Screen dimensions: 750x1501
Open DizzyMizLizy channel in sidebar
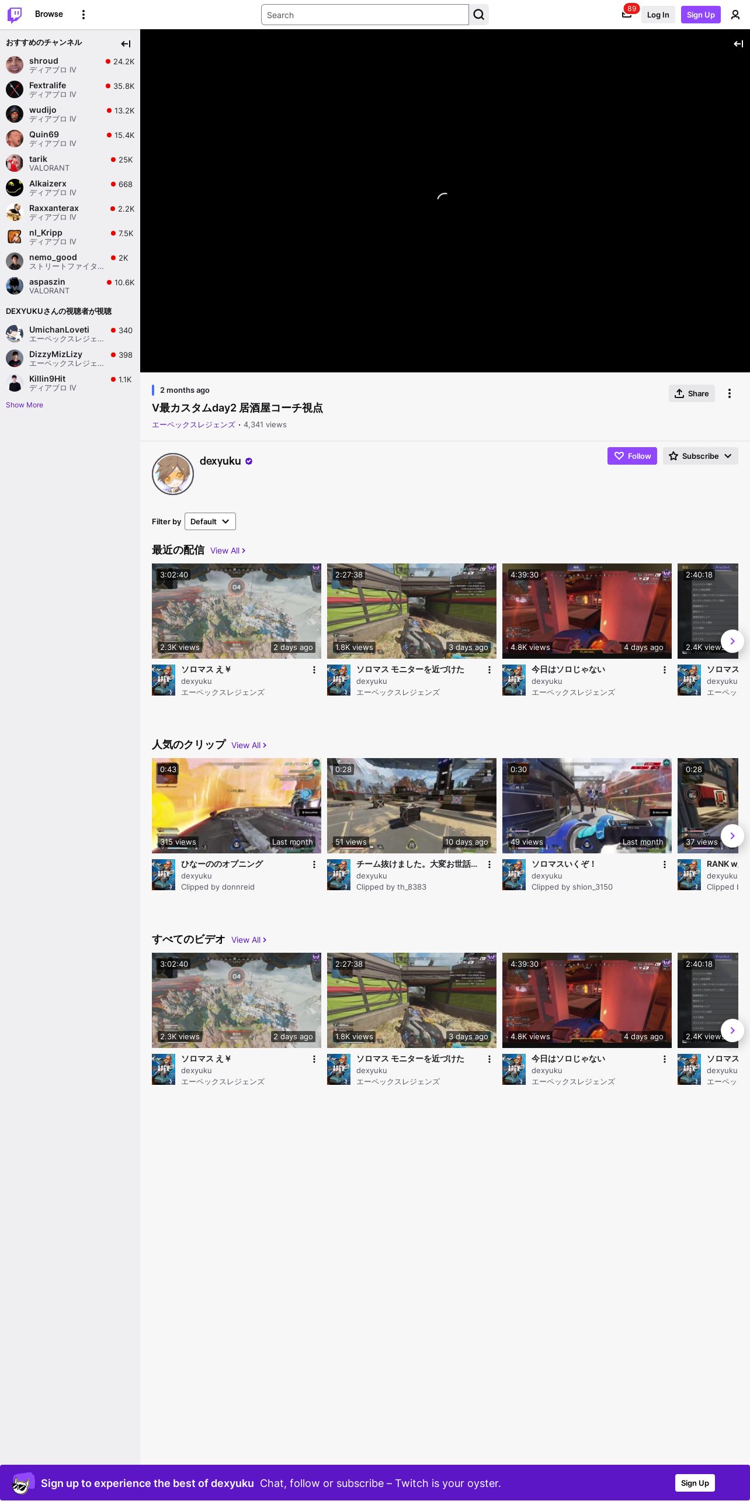pyautogui.click(x=70, y=358)
